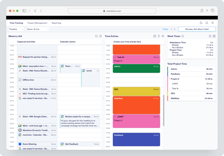Toggle the checkmark on JOINT entry
The height and width of the screenshot is (156, 224).
click(115, 117)
